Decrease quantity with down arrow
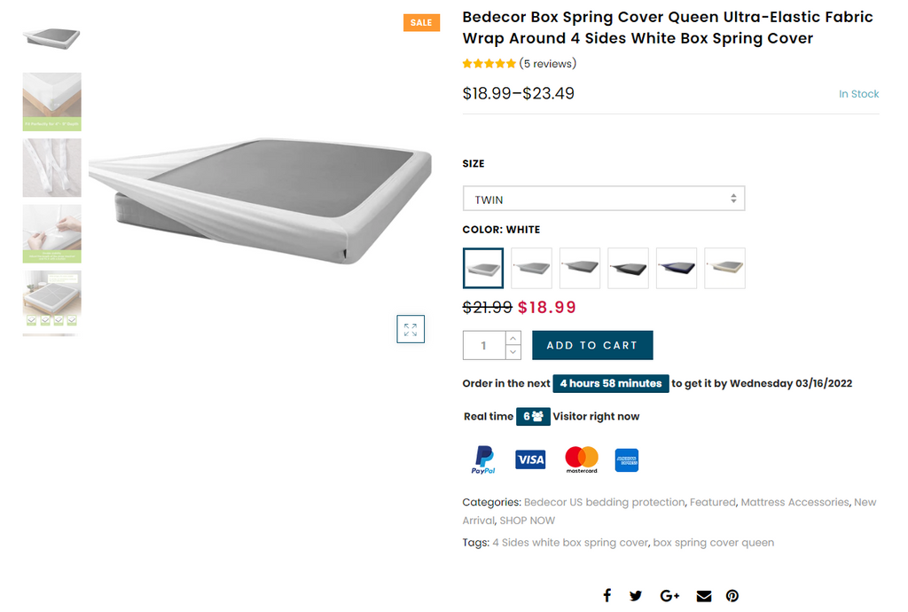The image size is (908, 612). click(x=513, y=352)
